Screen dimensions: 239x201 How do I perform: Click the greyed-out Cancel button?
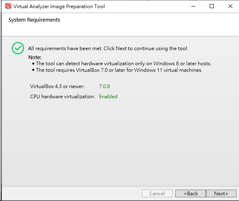(157, 193)
